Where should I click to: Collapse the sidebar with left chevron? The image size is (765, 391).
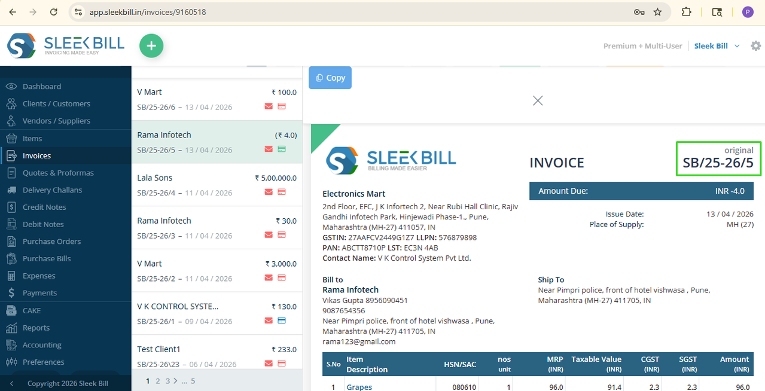(11, 383)
